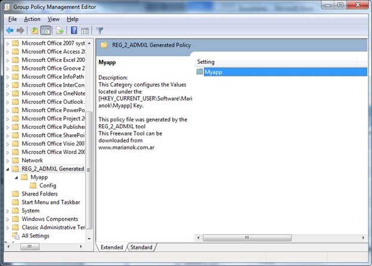
Task: Minimize the Group Policy Management Editor window
Action: [328, 5]
